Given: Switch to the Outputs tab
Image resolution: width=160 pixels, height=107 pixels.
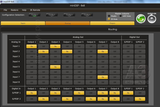Looking at the screenshot, I should [112, 23].
